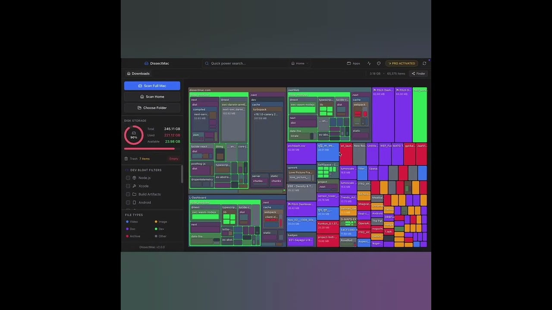Click the Trash bin icon
552x310 pixels.
tap(126, 159)
